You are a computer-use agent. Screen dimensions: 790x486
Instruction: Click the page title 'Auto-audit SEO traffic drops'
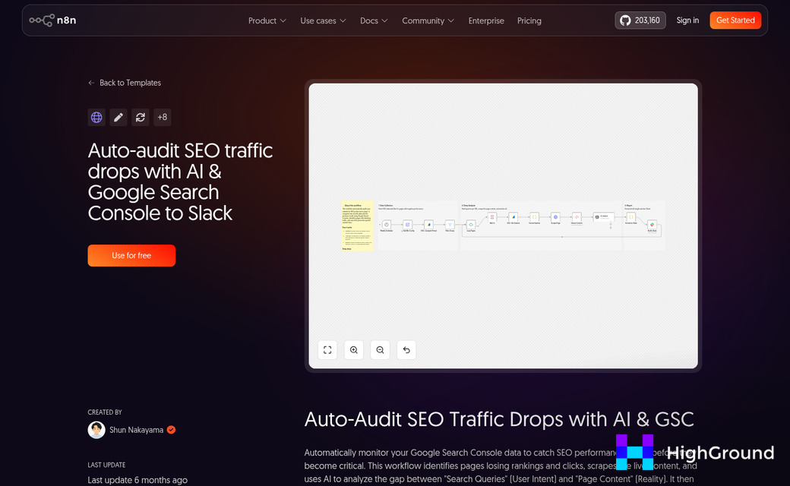pos(180,181)
